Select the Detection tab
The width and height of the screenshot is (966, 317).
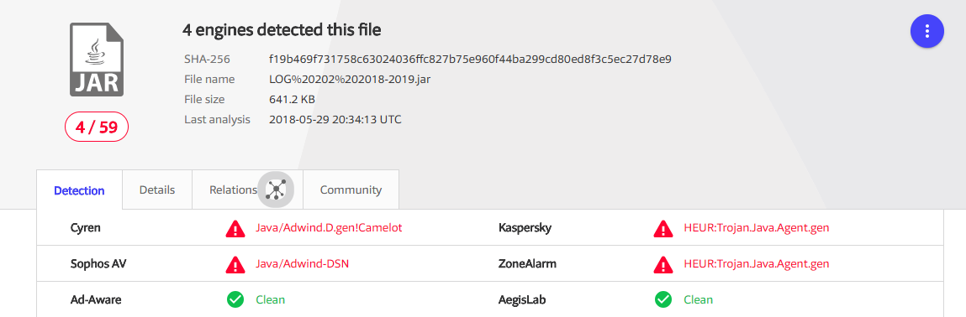[x=80, y=190]
